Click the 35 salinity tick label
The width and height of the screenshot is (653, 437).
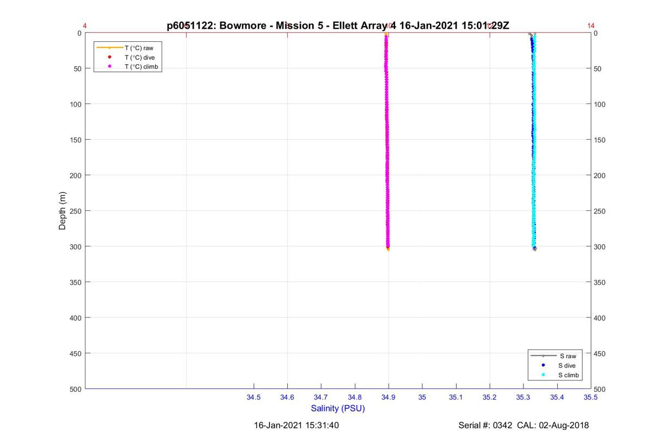click(x=422, y=397)
